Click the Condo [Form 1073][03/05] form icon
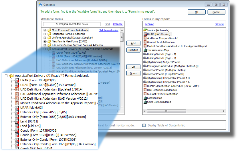 [17, 130]
